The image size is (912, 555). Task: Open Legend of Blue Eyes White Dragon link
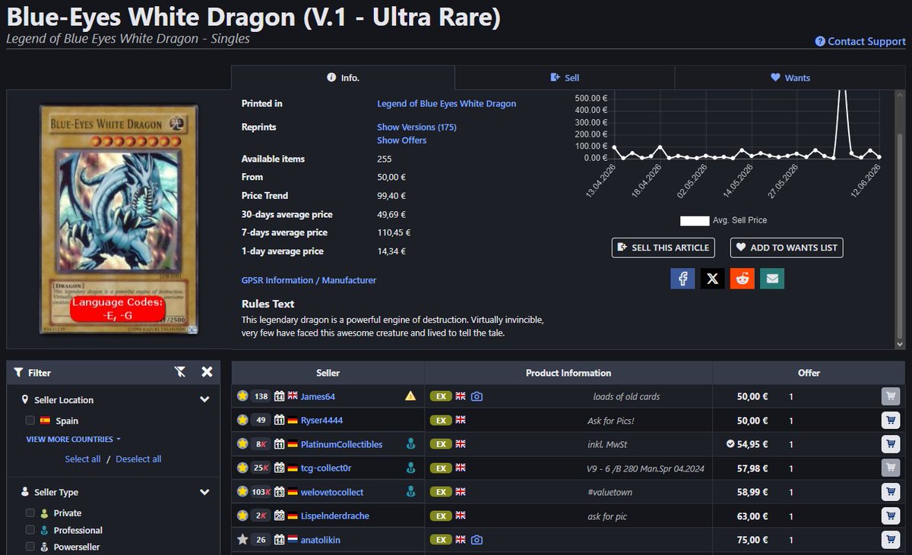[x=446, y=103]
